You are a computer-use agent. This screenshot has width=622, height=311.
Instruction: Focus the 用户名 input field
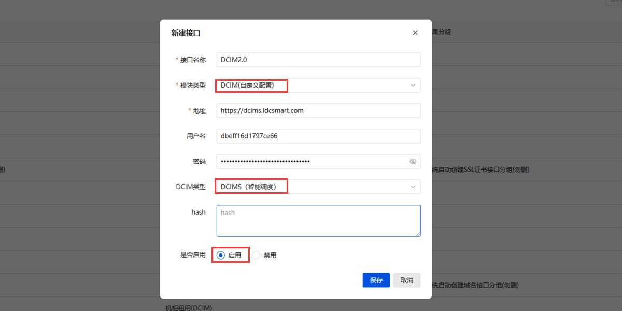coord(318,136)
